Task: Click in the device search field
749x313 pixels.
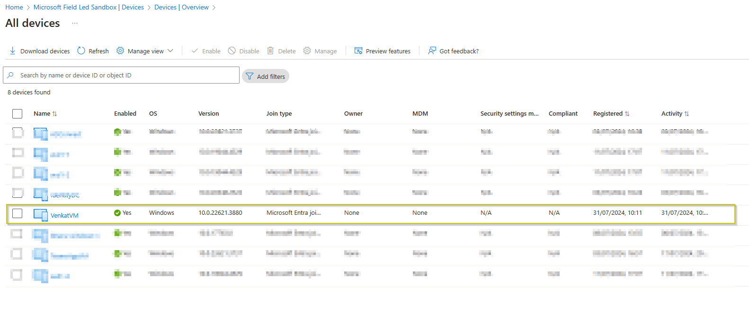Action: (x=121, y=75)
